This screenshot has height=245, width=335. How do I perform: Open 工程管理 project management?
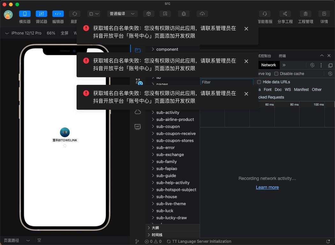pos(305,14)
